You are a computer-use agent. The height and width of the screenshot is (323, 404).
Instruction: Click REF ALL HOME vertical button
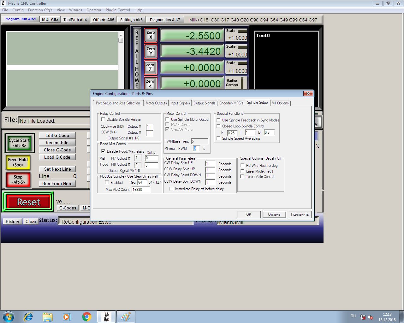(x=137, y=59)
